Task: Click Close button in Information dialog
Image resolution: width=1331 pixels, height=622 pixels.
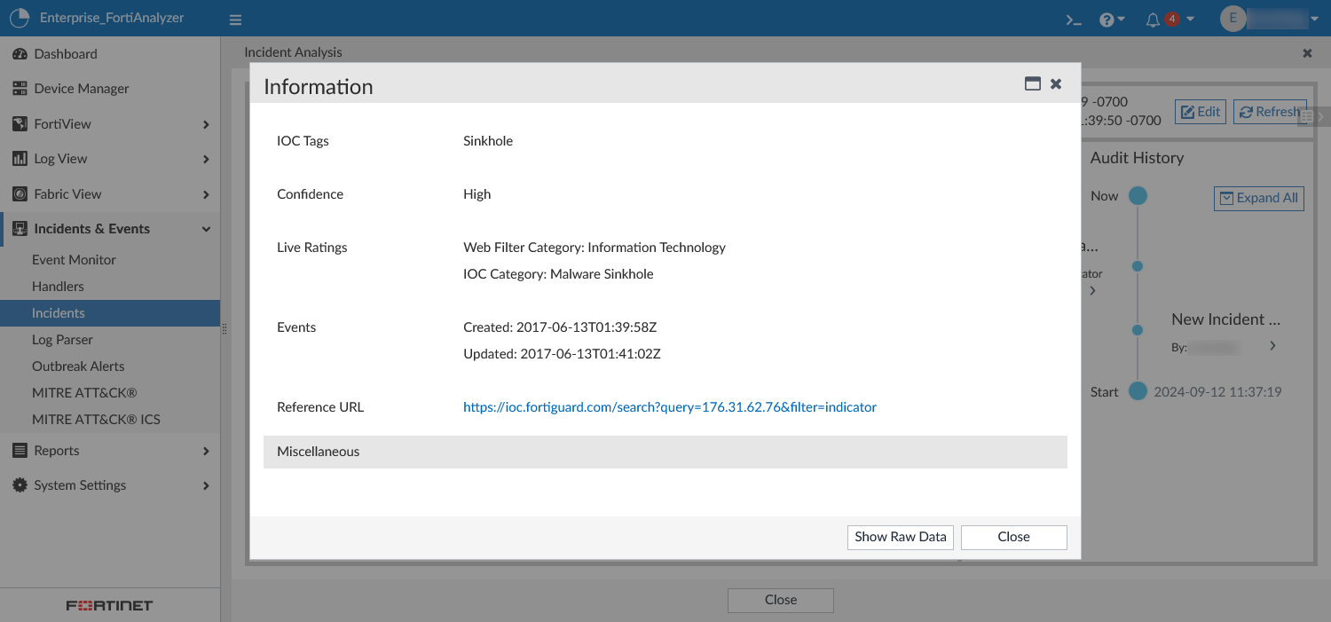Action: coord(1013,537)
